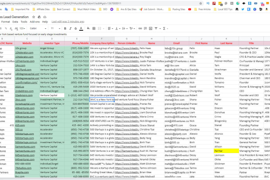Create a filter with the funnel icon
Viewport: 270px width, 180px height.
pyautogui.click(x=156, y=28)
